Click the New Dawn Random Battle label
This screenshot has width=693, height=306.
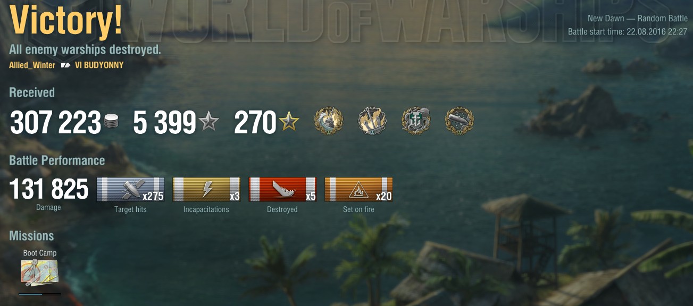tap(638, 19)
